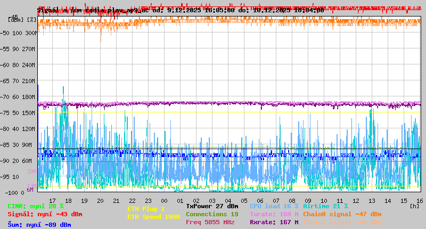Click hour '06' on the time axis

(x=260, y=201)
